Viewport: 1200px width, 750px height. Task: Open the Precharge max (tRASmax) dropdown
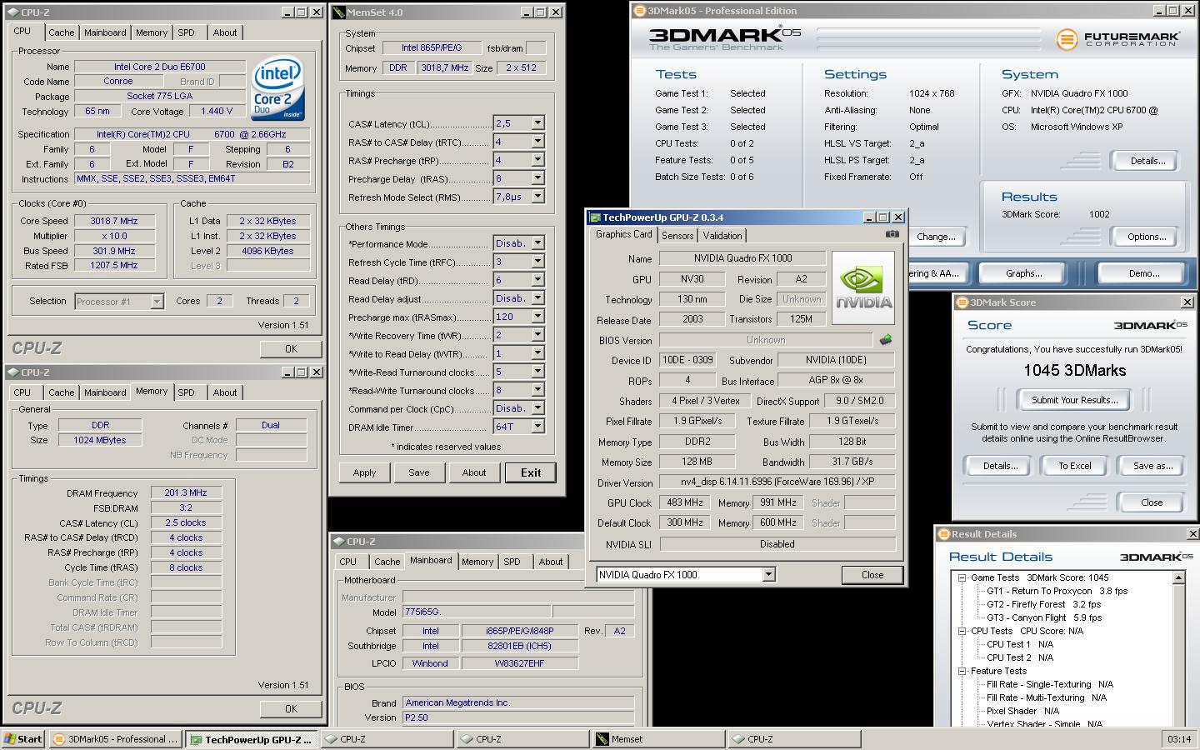point(537,317)
